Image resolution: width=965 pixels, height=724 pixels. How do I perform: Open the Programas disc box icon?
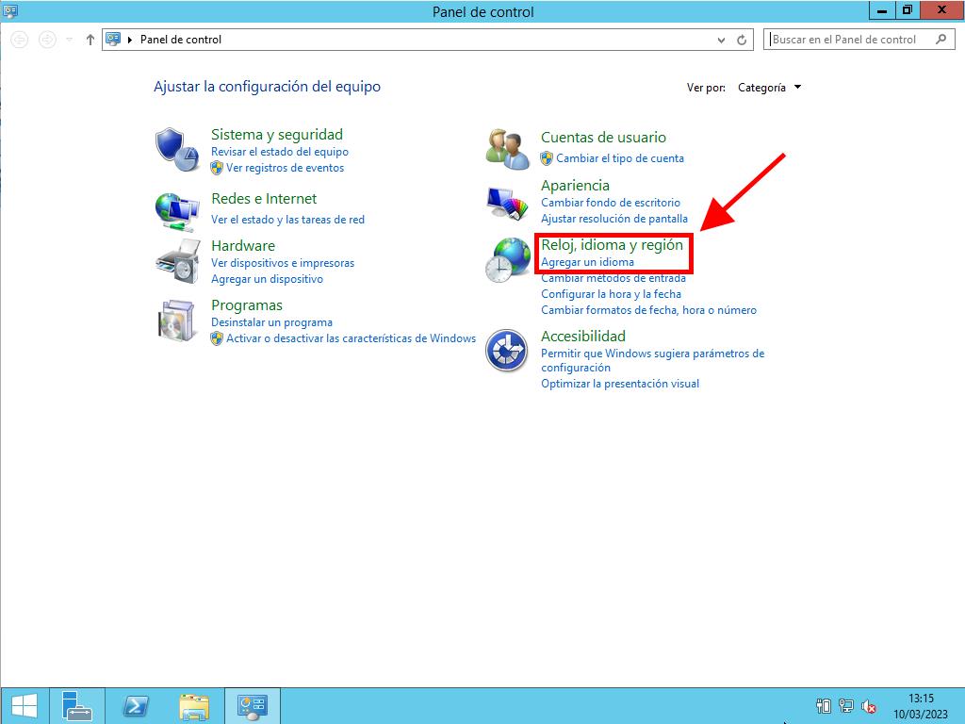(x=177, y=321)
